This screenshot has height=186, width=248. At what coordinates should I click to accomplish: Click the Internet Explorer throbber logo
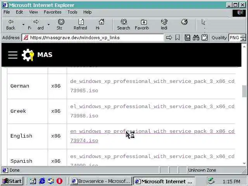240,13
